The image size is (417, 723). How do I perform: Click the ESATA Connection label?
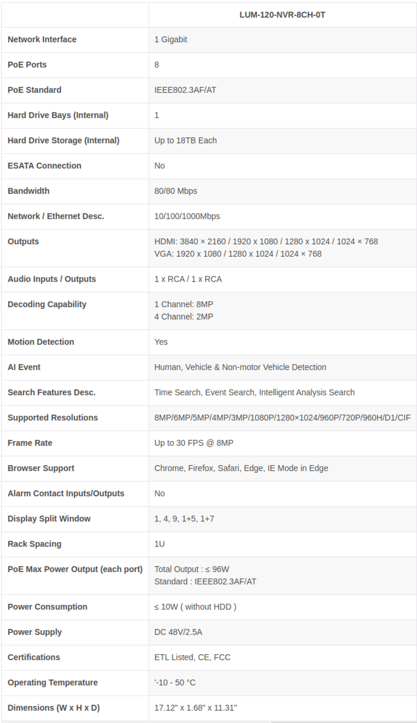(45, 166)
